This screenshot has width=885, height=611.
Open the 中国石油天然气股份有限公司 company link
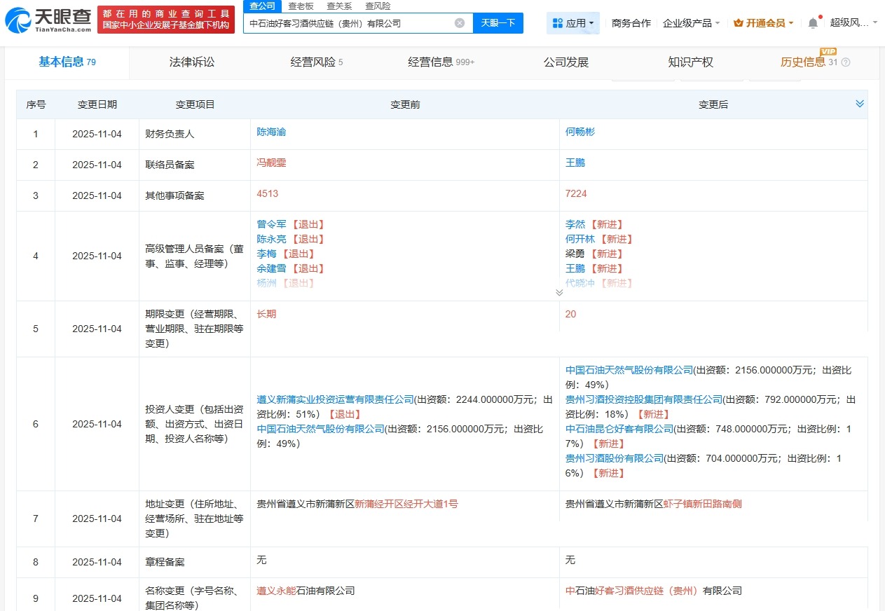tap(629, 370)
